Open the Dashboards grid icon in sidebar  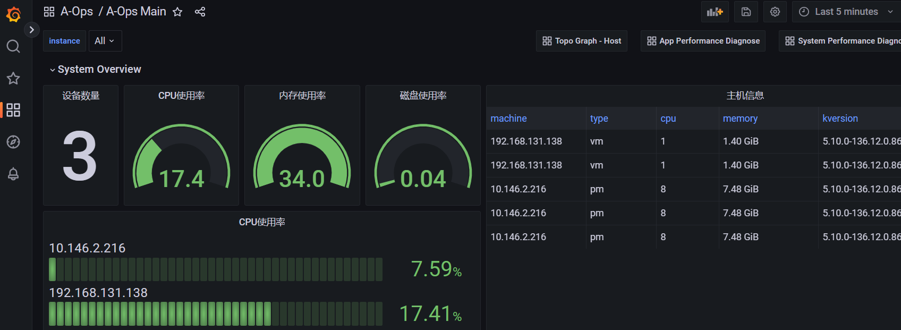(13, 110)
